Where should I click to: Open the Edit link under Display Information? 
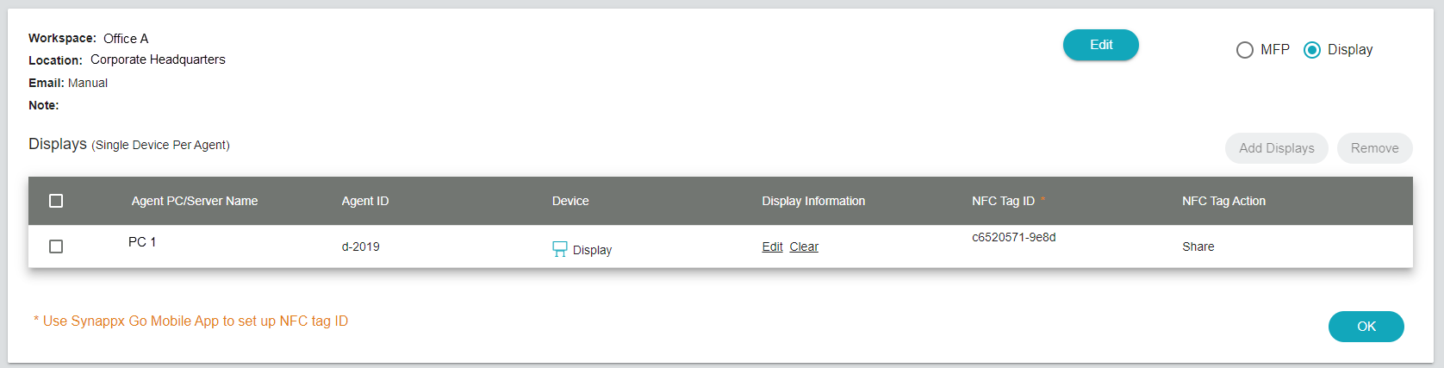pyautogui.click(x=772, y=246)
